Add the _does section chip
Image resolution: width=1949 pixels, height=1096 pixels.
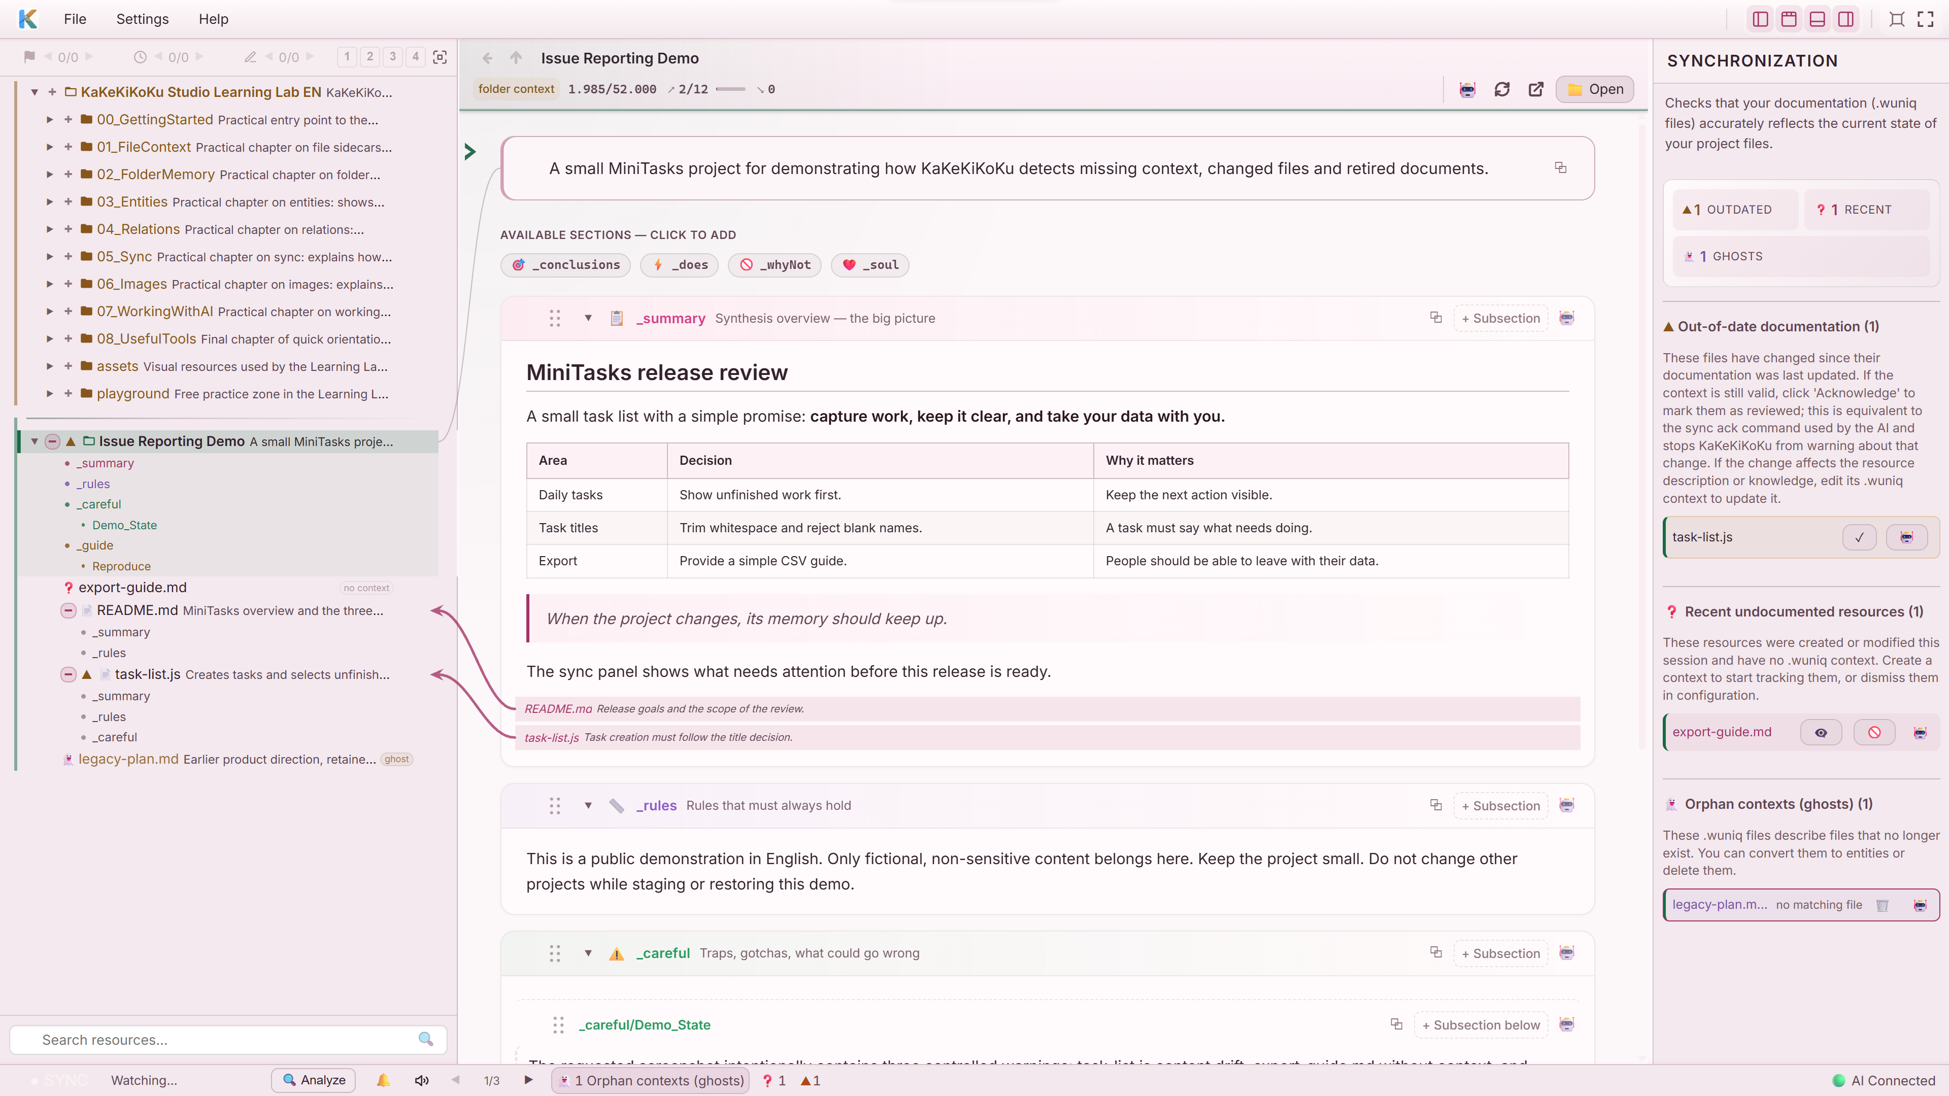tap(680, 265)
